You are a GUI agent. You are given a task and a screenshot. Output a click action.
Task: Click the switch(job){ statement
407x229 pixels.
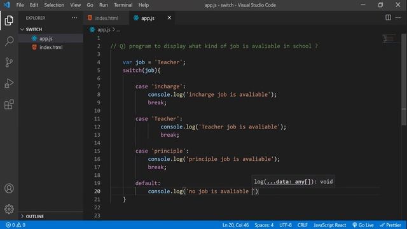pos(141,70)
